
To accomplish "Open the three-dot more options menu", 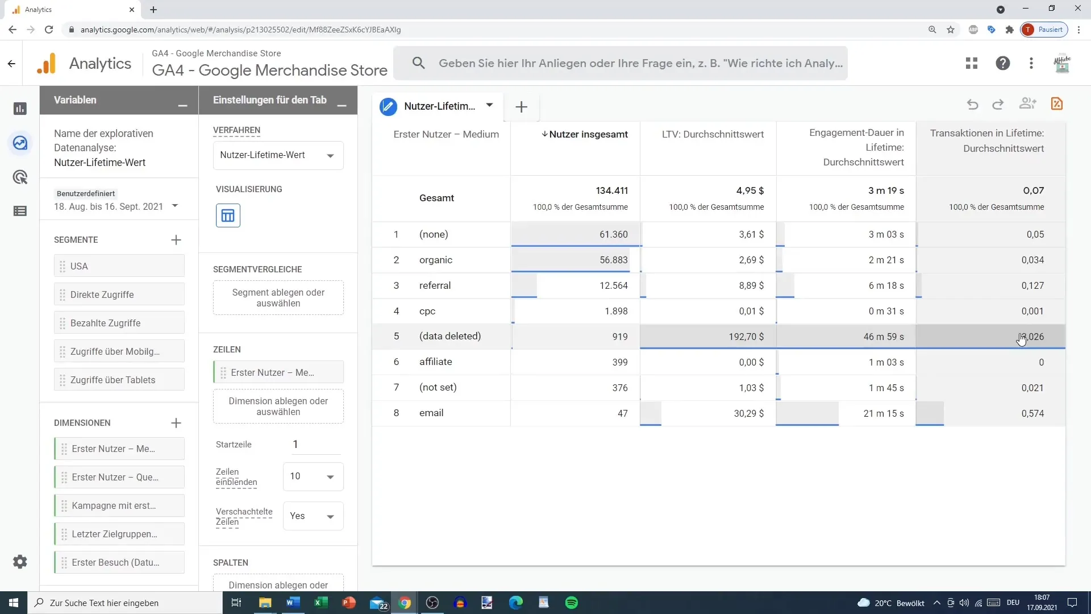I will (x=1031, y=63).
